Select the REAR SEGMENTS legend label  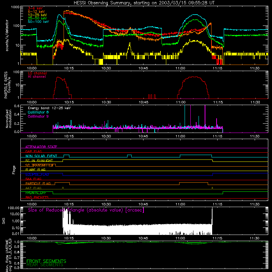pos(45,265)
